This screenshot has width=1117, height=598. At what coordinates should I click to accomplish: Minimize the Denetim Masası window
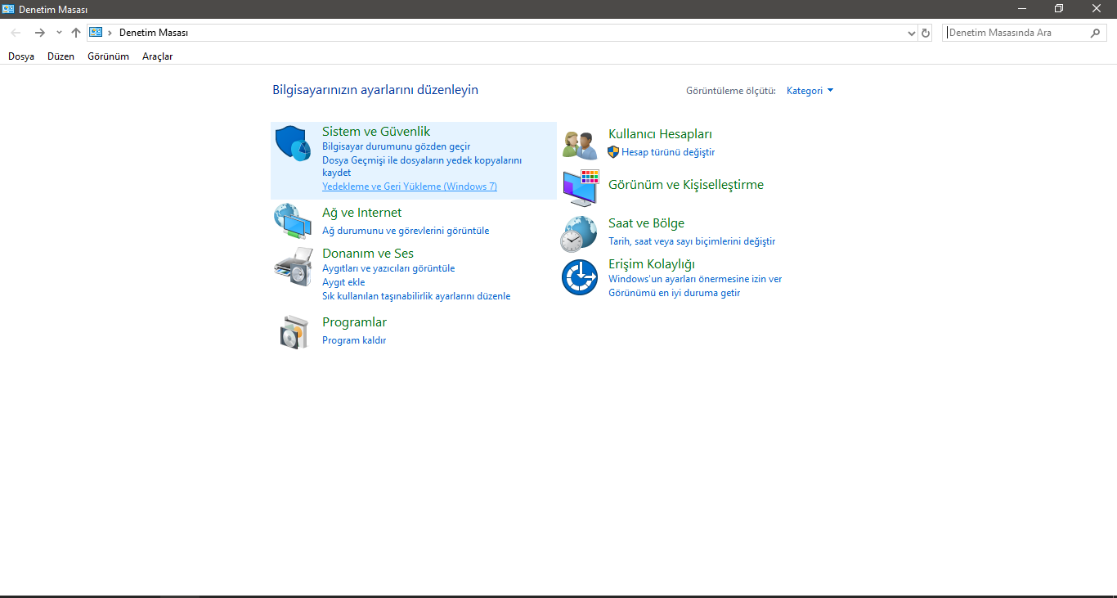[x=1022, y=8]
